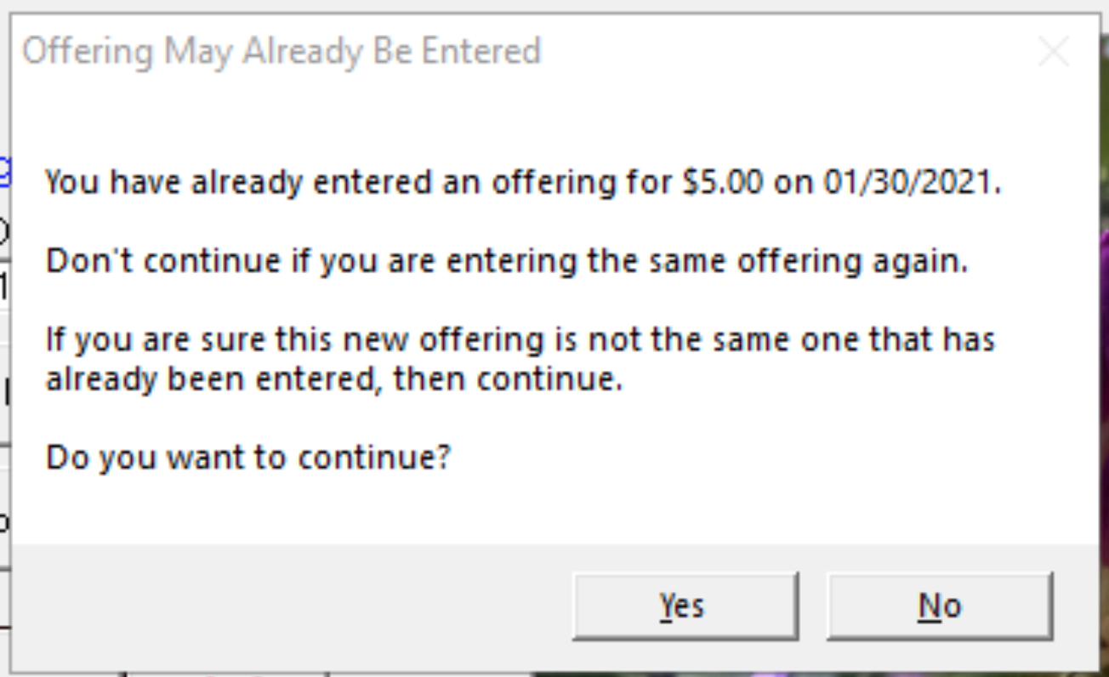1109x677 pixels.
Task: Click the "Offering May Already Be Entered" title text
Action: 282,52
